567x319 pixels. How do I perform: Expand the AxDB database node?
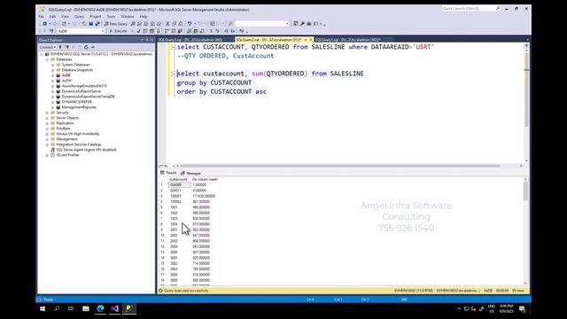point(53,75)
